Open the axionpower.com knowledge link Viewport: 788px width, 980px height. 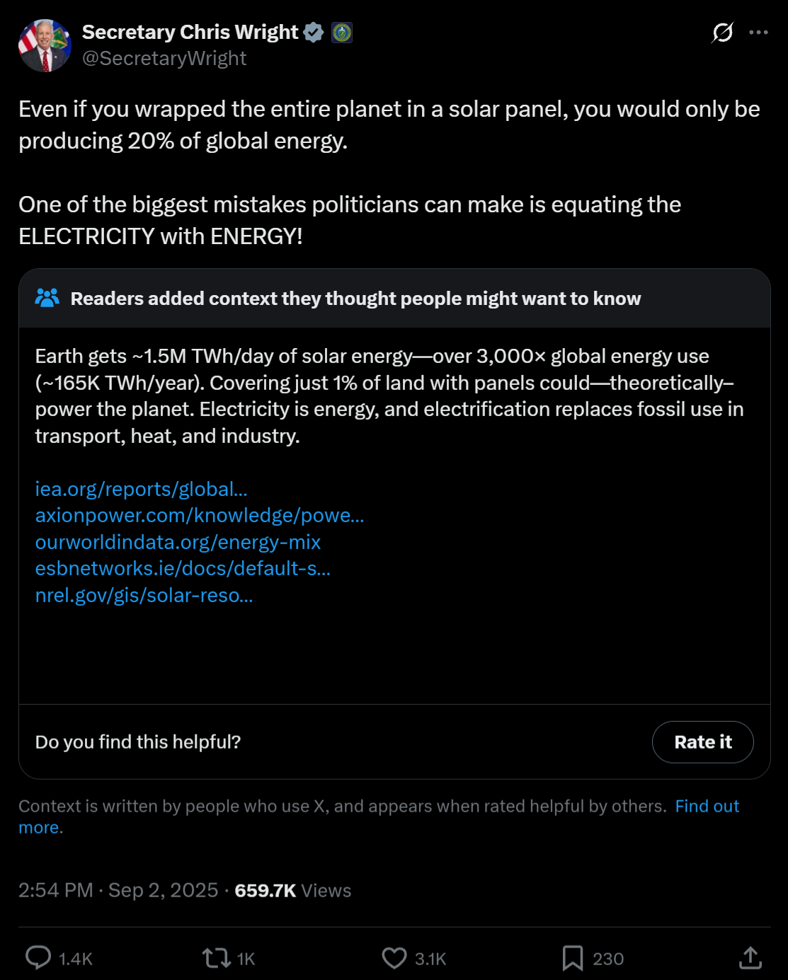pyautogui.click(x=200, y=516)
